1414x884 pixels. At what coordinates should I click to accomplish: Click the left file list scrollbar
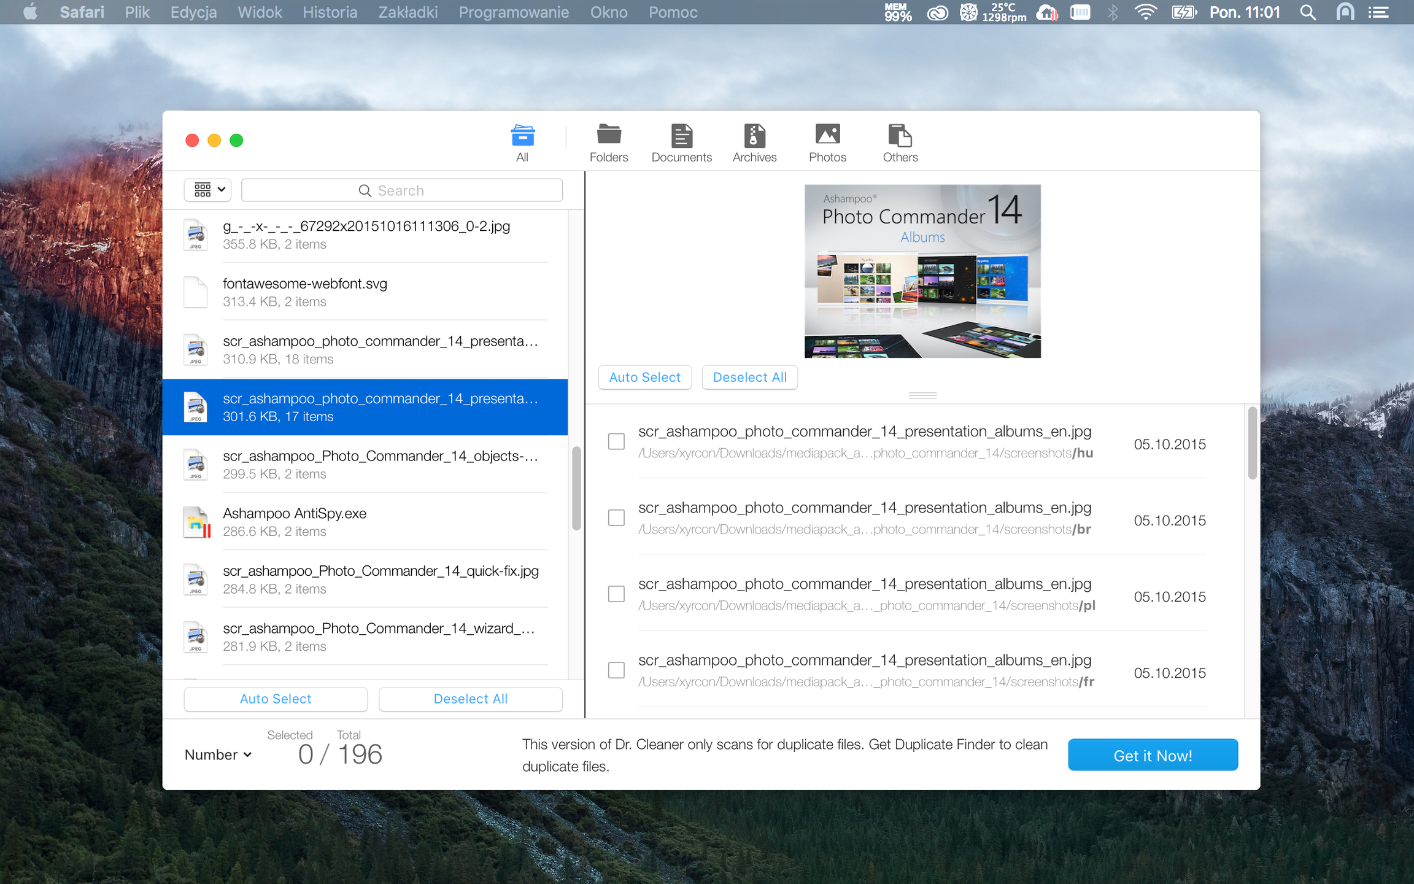click(576, 489)
